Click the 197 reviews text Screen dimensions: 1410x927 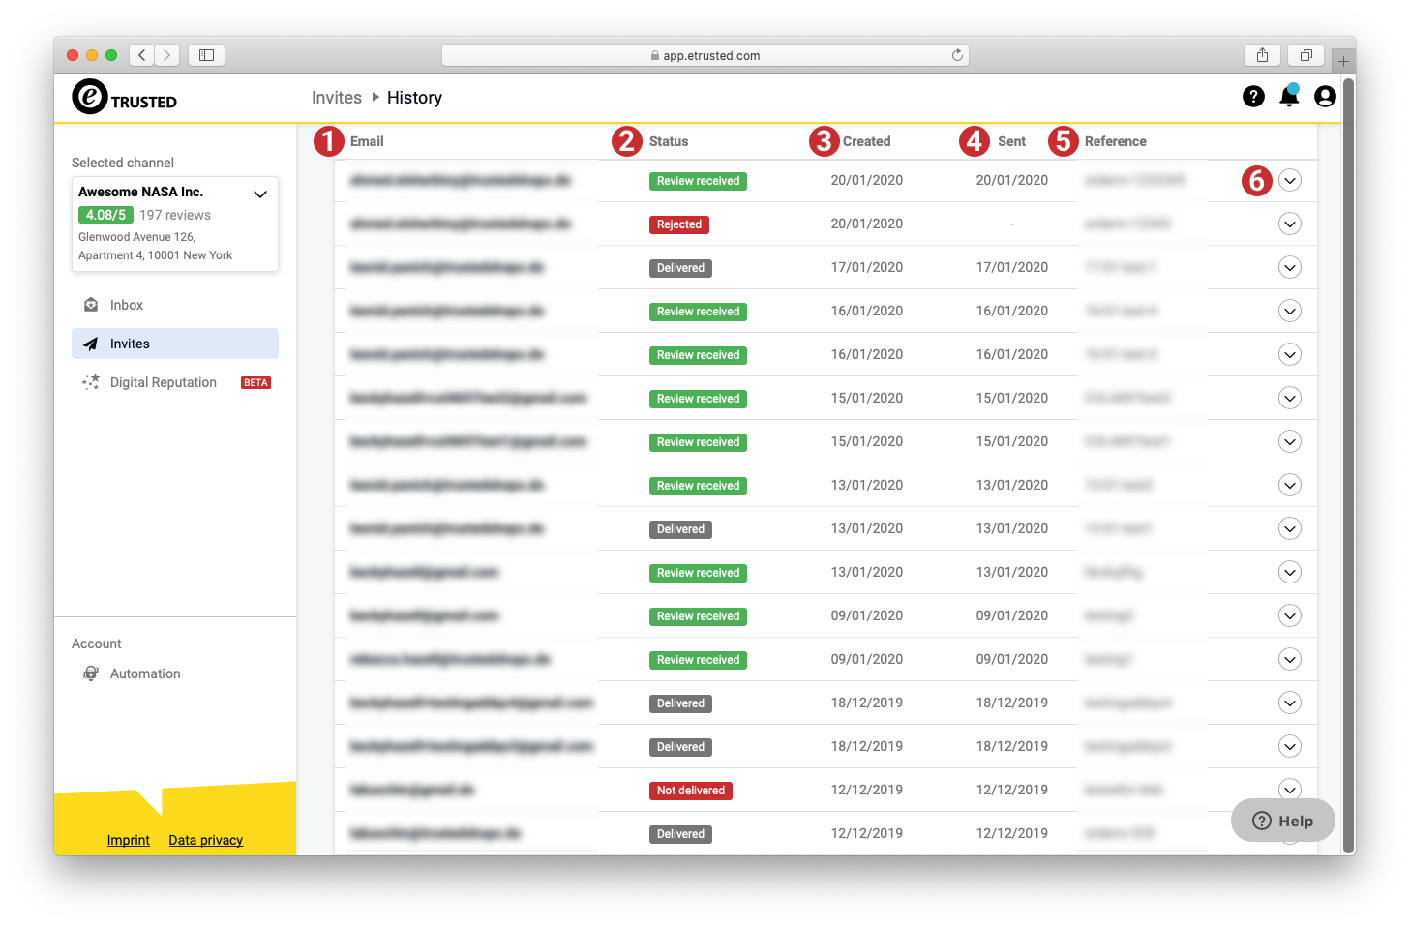point(175,215)
